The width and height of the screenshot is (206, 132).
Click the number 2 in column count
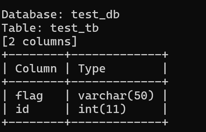(12, 42)
